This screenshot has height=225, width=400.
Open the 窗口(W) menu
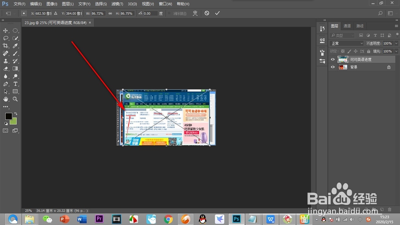[x=165, y=4]
